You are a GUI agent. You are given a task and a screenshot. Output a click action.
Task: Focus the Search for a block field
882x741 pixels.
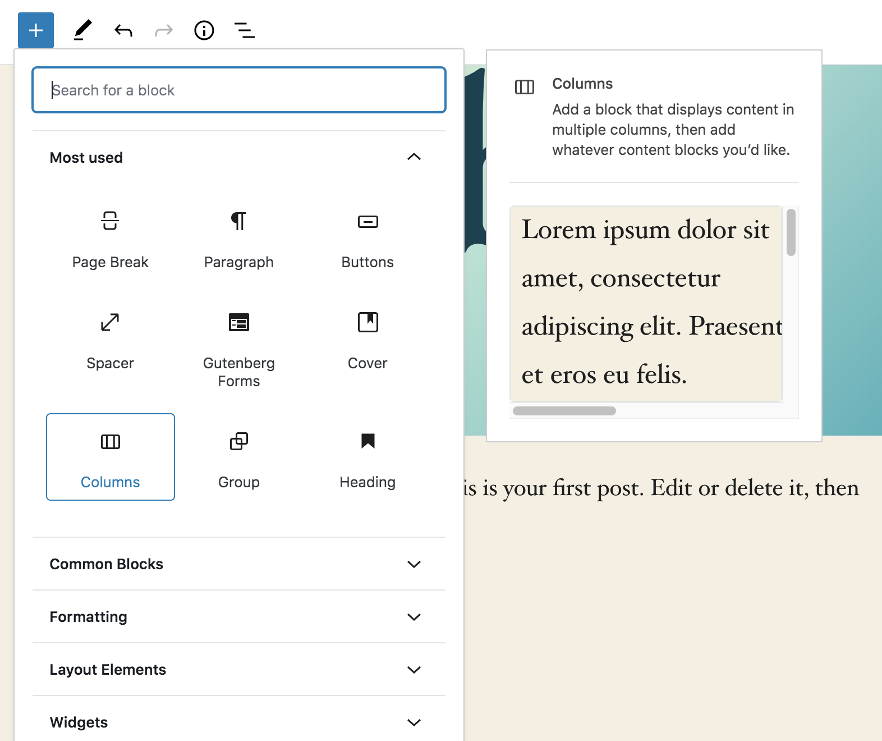(x=239, y=90)
